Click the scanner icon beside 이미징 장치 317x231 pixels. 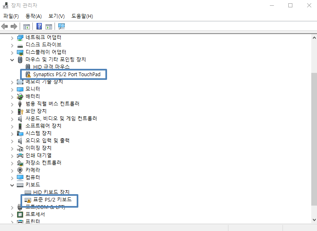pos(20,148)
